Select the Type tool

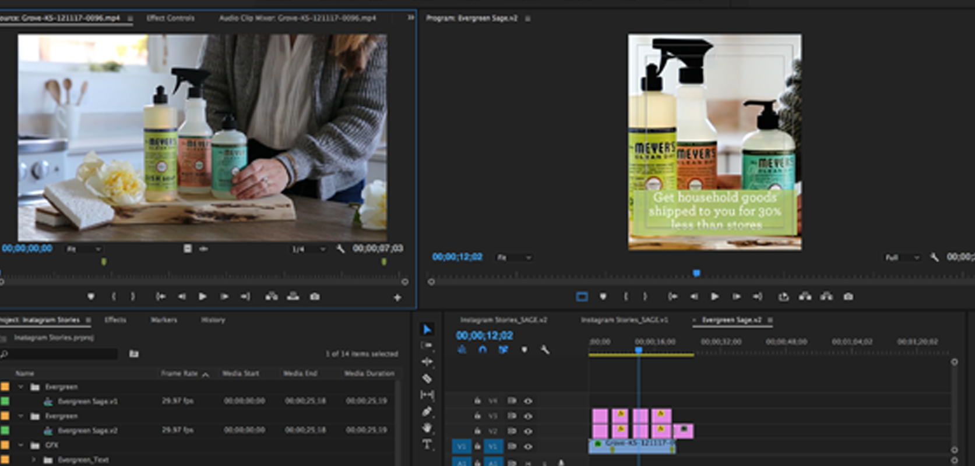click(427, 444)
